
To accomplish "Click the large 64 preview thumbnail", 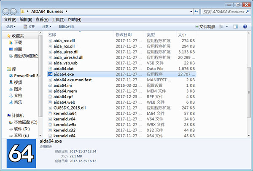I will tap(22, 153).
